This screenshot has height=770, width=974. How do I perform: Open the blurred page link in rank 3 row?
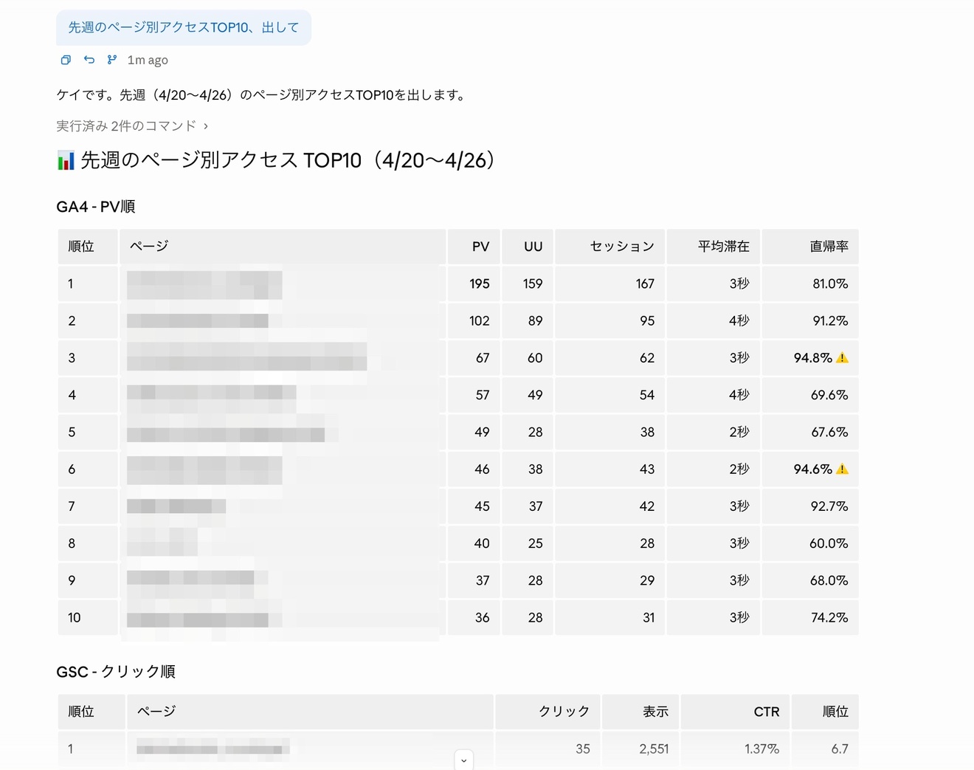[246, 357]
